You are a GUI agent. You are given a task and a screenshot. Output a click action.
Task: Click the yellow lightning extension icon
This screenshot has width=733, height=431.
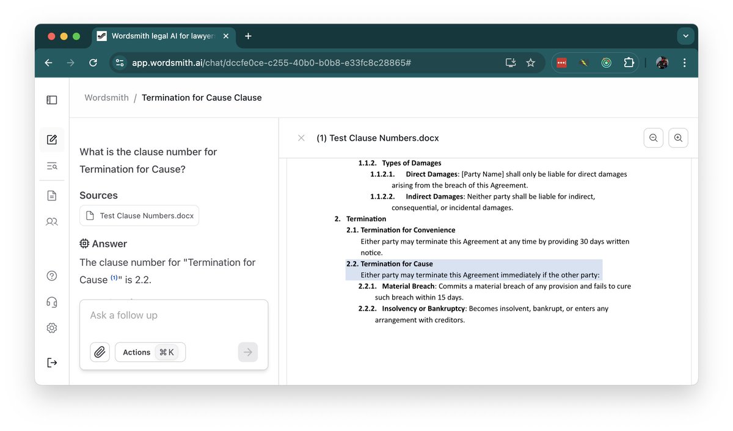[x=584, y=62]
